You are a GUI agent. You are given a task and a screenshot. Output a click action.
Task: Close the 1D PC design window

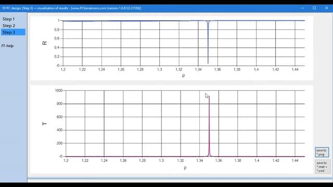coord(326,8)
